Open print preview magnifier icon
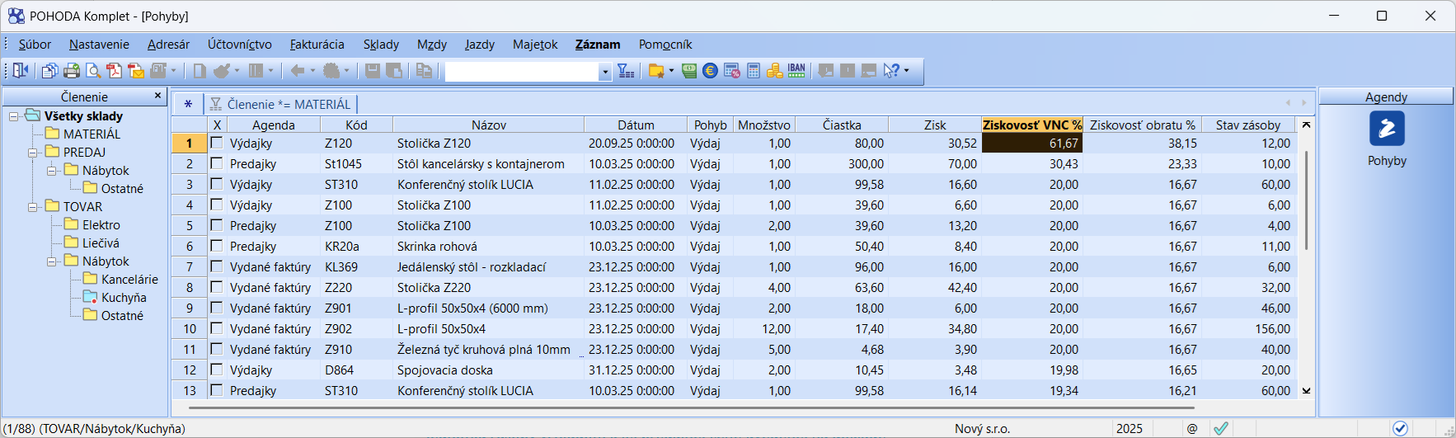1456x438 pixels. click(x=93, y=71)
